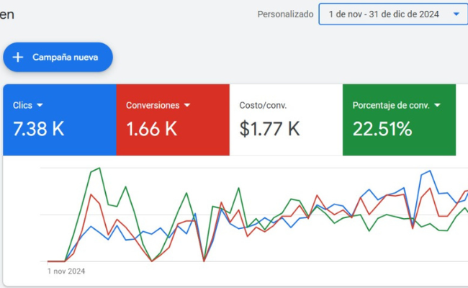This screenshot has height=288, width=468.
Task: Click the plus icon on Campaña nueva
Action: tap(18, 57)
